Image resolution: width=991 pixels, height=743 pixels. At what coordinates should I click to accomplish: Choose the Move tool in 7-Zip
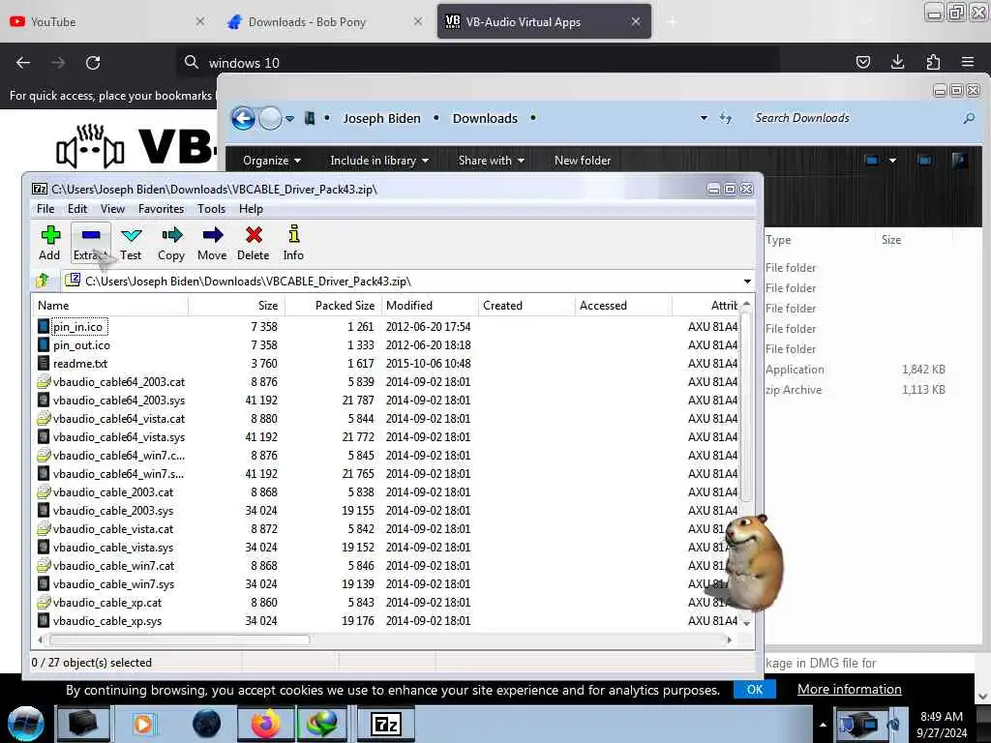click(x=212, y=243)
